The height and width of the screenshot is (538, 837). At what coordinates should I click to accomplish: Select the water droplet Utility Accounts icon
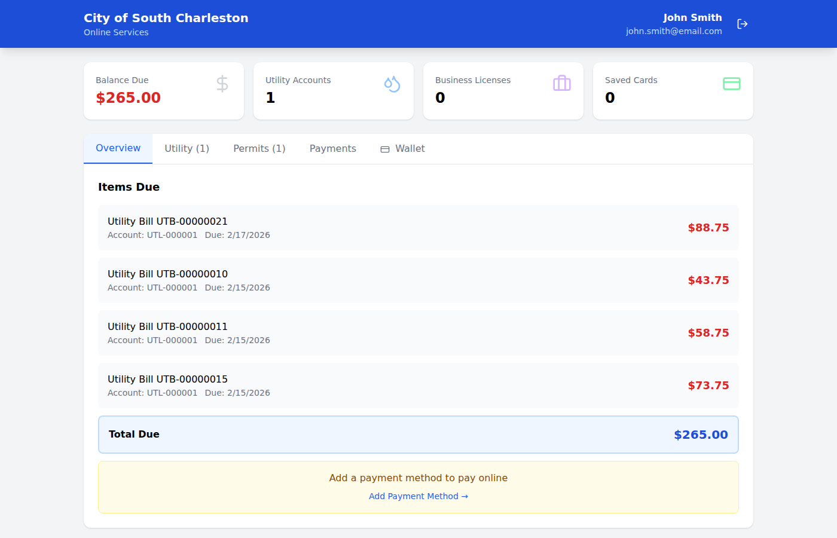click(x=392, y=84)
